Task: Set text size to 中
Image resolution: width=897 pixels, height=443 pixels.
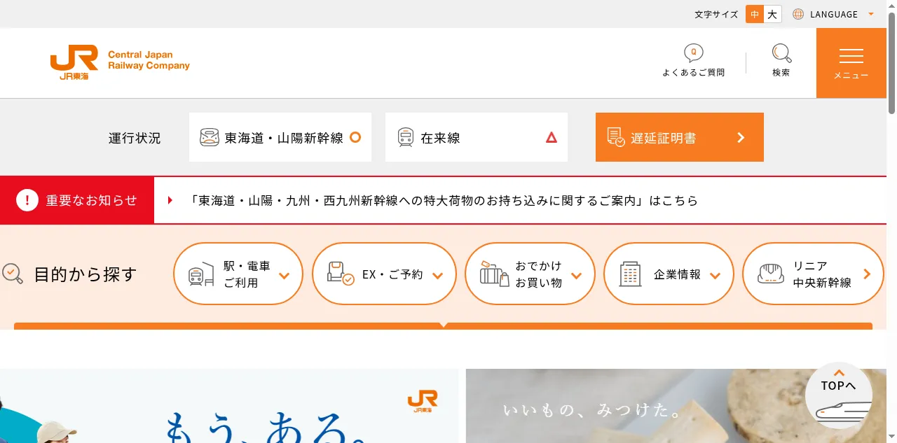Action: [755, 14]
